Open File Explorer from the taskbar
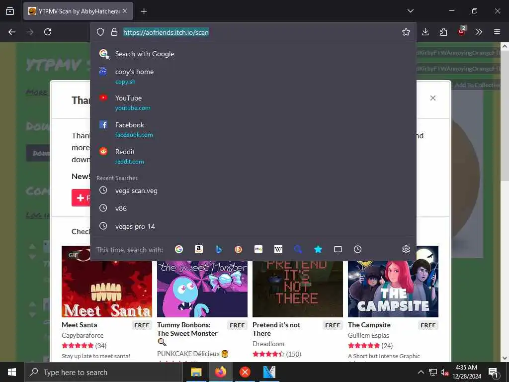This screenshot has height=382, width=509. (x=196, y=372)
